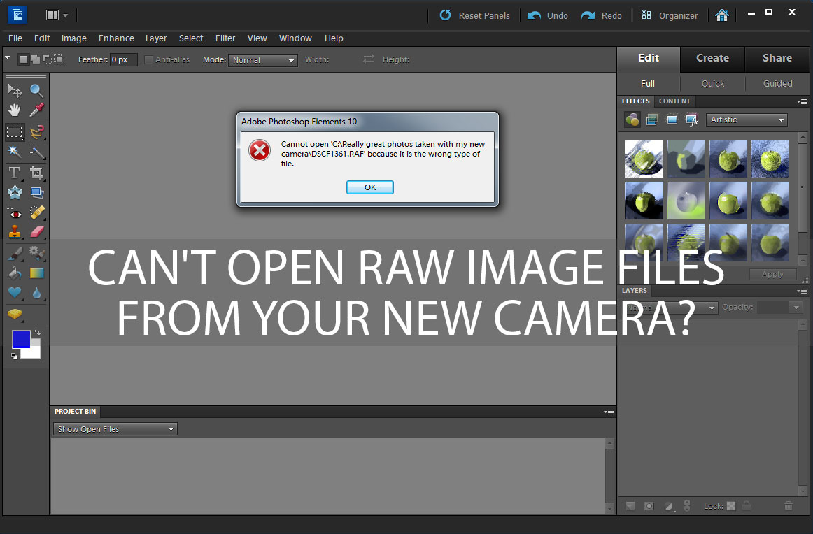This screenshot has height=534, width=813.
Task: Select the Move tool
Action: [15, 91]
